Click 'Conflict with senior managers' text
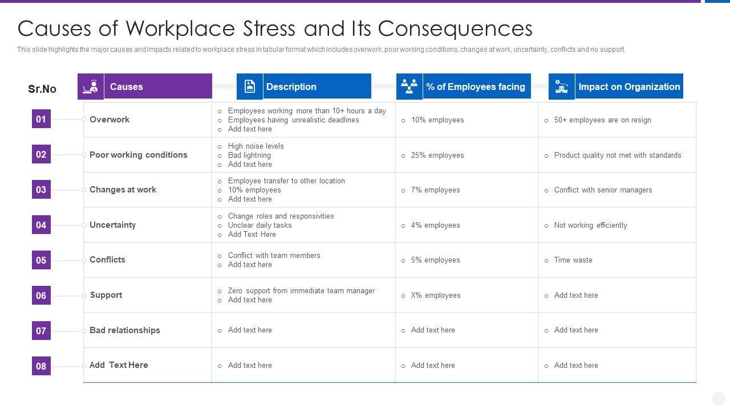730x410 pixels. point(603,190)
